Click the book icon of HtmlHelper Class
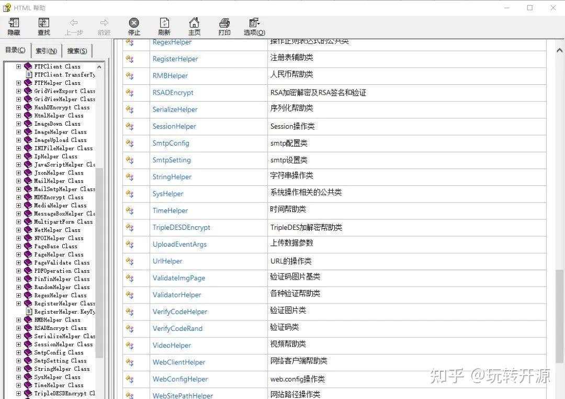Screen dimensions: 565x399 [28, 115]
